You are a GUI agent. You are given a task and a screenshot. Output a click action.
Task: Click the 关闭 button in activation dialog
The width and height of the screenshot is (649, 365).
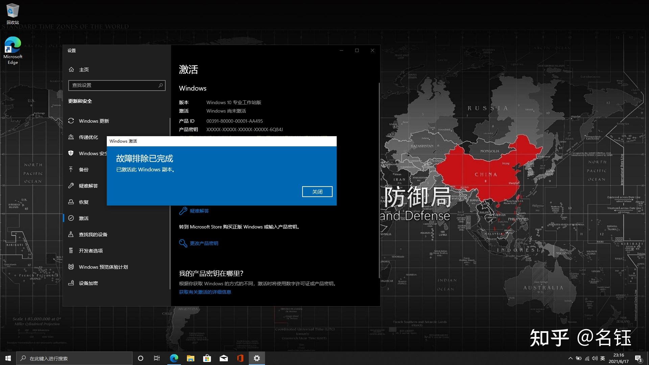[317, 192]
